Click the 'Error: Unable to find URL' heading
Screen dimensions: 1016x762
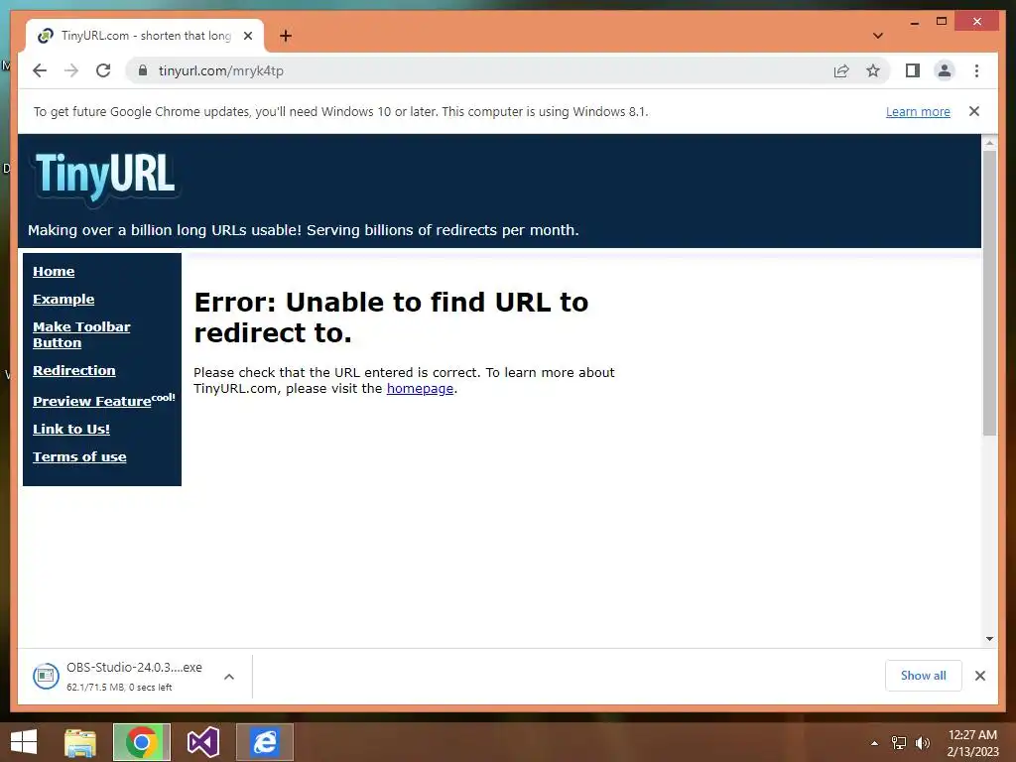click(391, 317)
